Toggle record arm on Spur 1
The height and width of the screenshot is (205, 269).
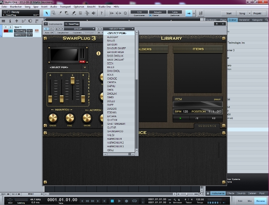tap(6, 31)
